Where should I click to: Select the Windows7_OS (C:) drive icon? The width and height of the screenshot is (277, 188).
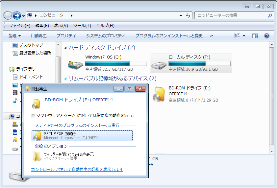75,65
